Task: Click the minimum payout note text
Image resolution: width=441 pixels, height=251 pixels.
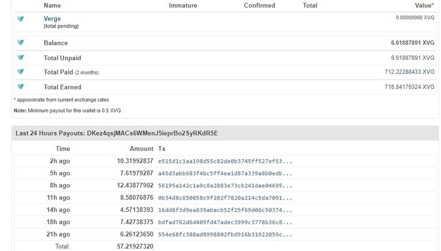Action: pyautogui.click(x=67, y=111)
